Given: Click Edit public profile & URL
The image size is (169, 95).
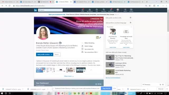Looking at the screenshot, I should pyautogui.click(x=114, y=18).
